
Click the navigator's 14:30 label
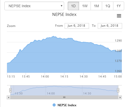[87, 93]
